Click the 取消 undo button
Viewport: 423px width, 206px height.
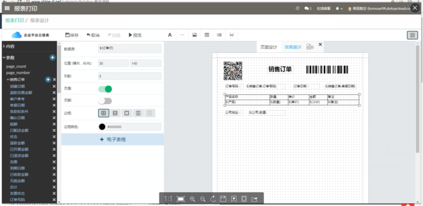point(93,35)
